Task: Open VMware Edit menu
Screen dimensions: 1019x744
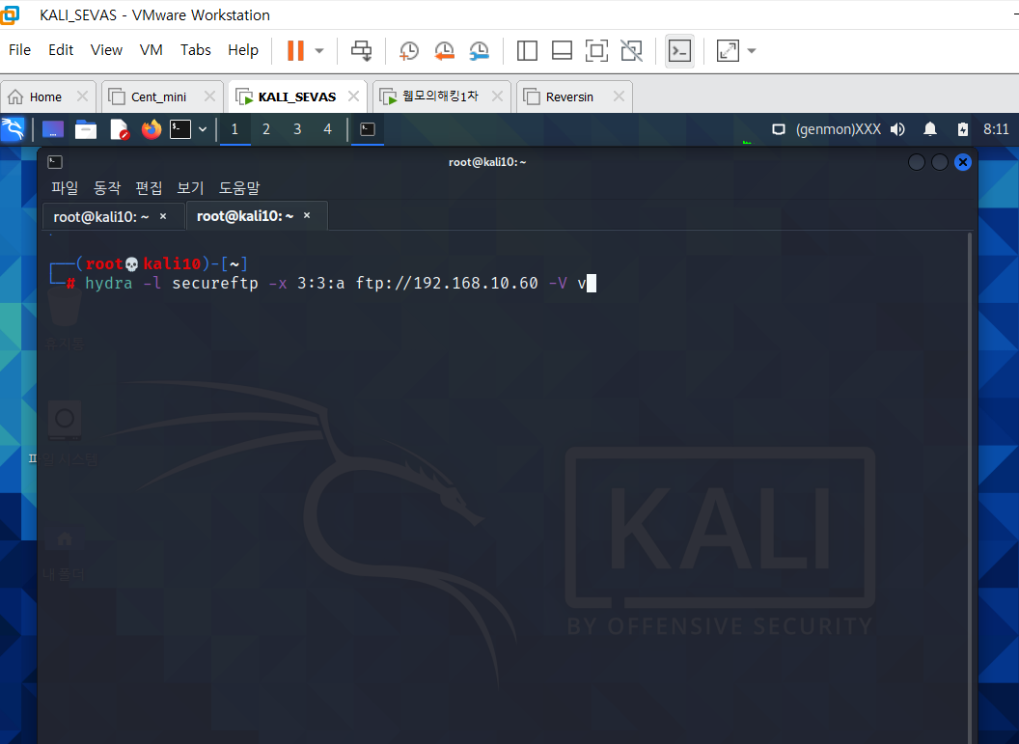Action: (61, 50)
